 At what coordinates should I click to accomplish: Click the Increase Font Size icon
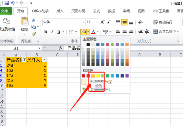(103, 22)
